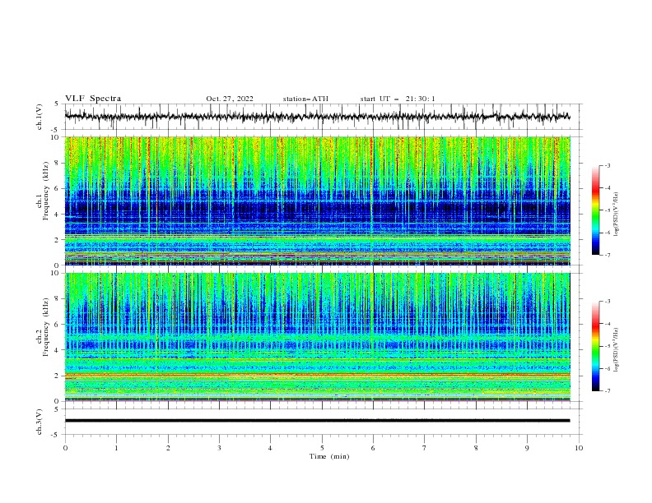
Task: Click time axis tick label "8"
Action: point(476,448)
